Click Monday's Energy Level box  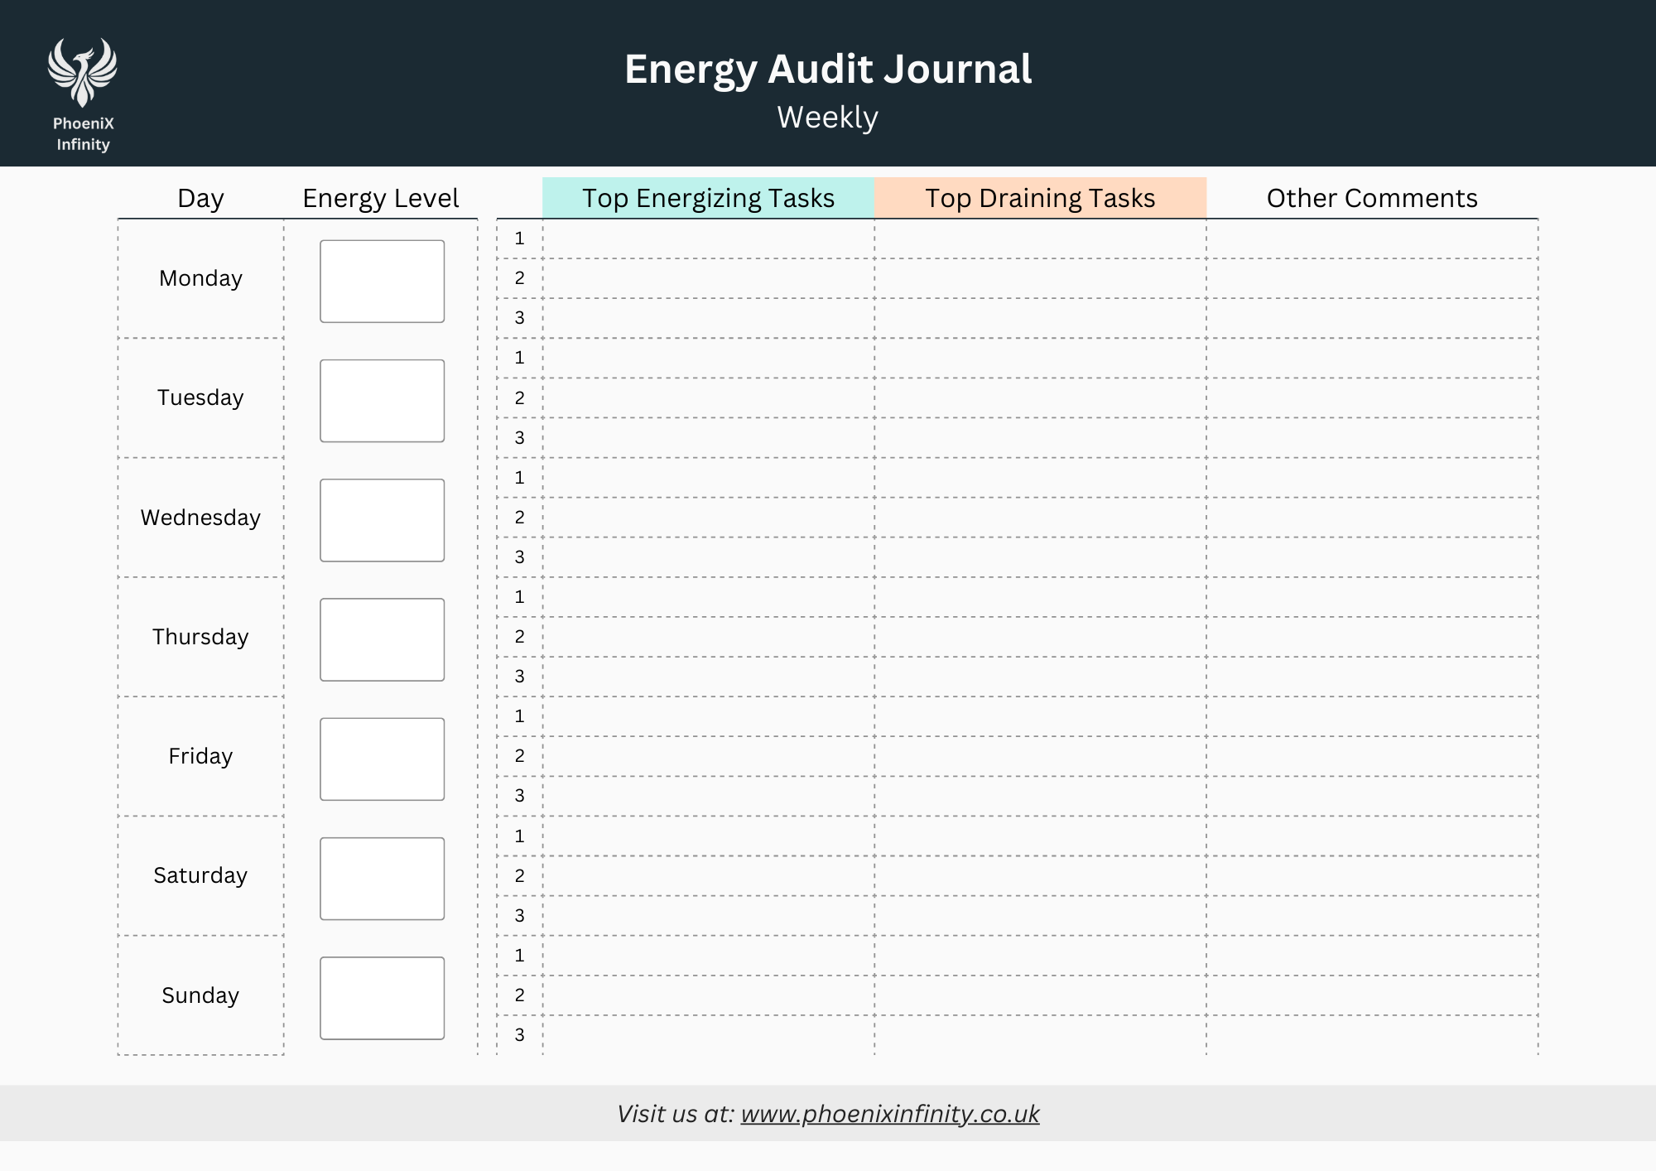(x=382, y=282)
